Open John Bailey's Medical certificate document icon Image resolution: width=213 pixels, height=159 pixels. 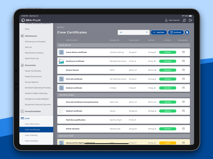coord(61,88)
